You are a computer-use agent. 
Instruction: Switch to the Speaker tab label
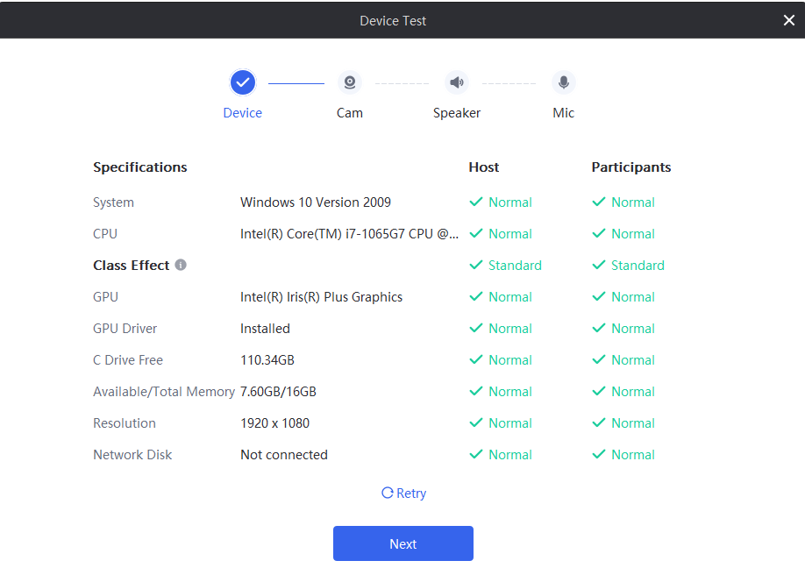click(x=457, y=113)
